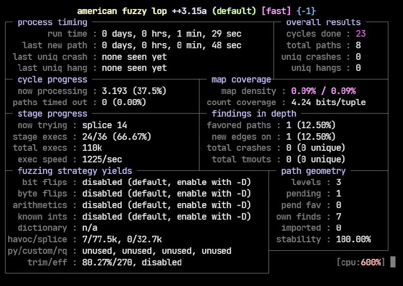The width and height of the screenshot is (403, 286).
Task: Click the 'findings in depth' section header
Action: click(x=254, y=114)
